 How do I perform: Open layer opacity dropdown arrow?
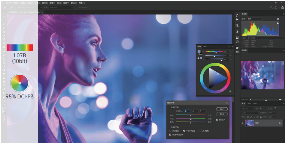coord(275,113)
